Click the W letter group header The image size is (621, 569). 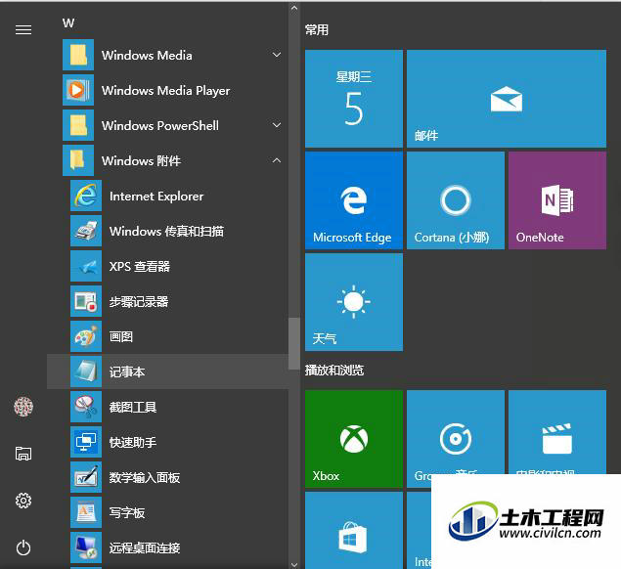[68, 22]
